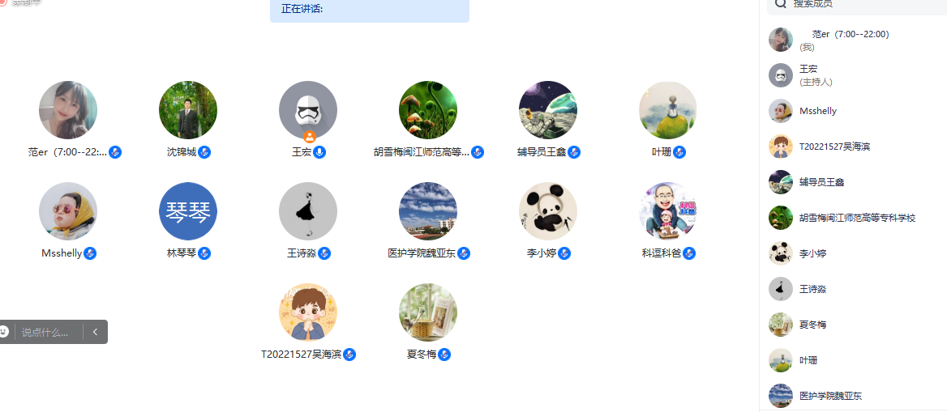Image resolution: width=947 pixels, height=412 pixels.
Task: Click the 说点什么 chat input field
Action: point(49,332)
